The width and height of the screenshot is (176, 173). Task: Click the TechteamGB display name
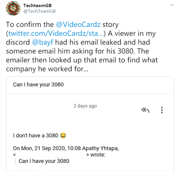point(38,6)
